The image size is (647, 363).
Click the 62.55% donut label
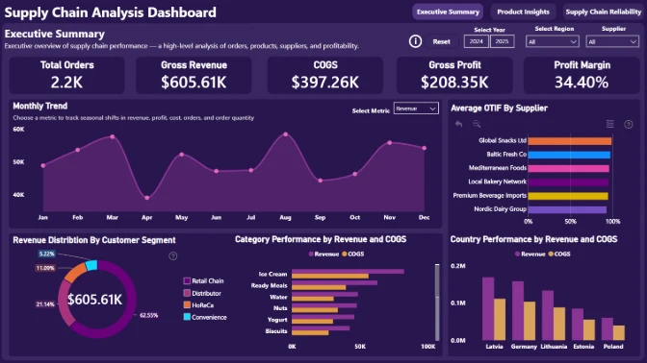148,315
